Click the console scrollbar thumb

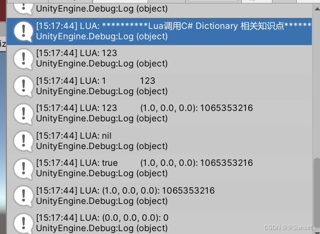click(x=317, y=192)
